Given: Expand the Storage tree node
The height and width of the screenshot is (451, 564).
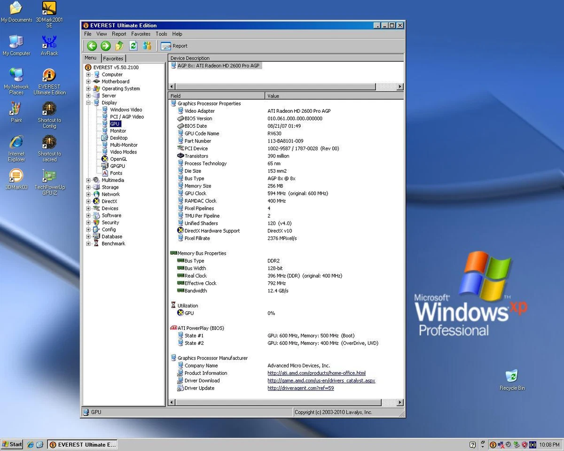Looking at the screenshot, I should (88, 187).
